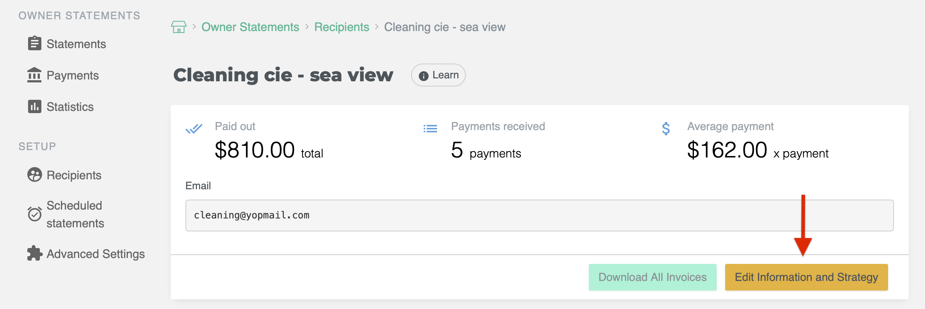Click the Advanced Settings puzzle piece icon
Image resolution: width=925 pixels, height=309 pixels.
[x=35, y=254]
